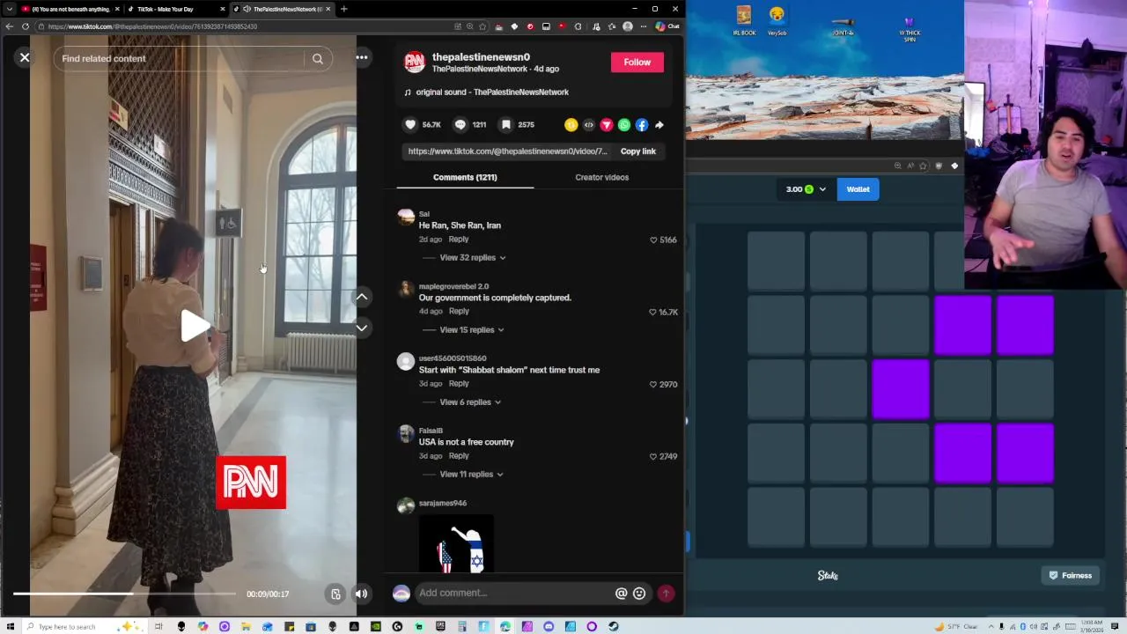Bookmark this page with the star icon

pyautogui.click(x=482, y=26)
